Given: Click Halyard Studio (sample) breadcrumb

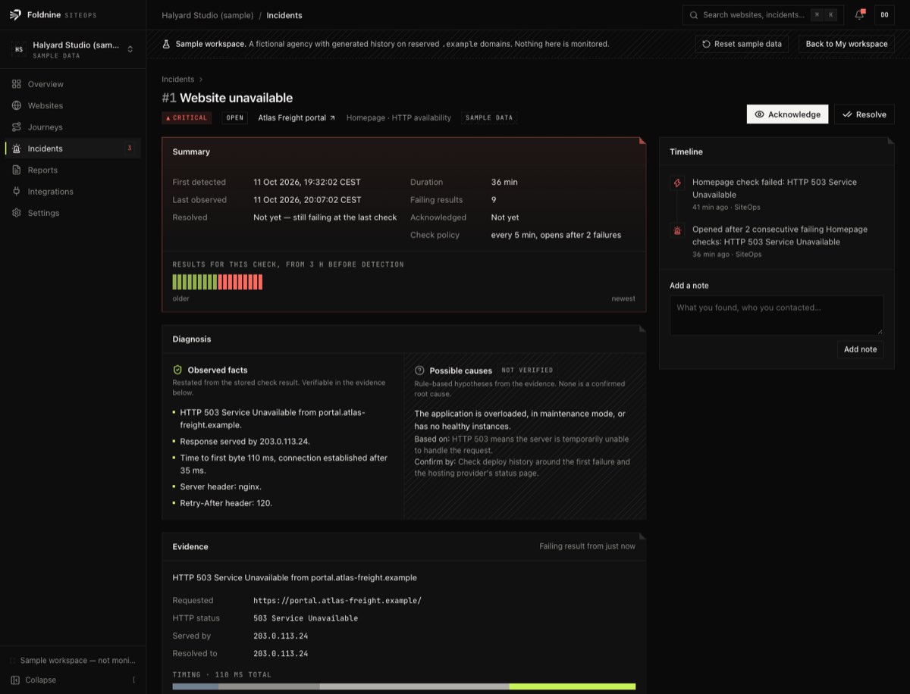Looking at the screenshot, I should pyautogui.click(x=208, y=15).
